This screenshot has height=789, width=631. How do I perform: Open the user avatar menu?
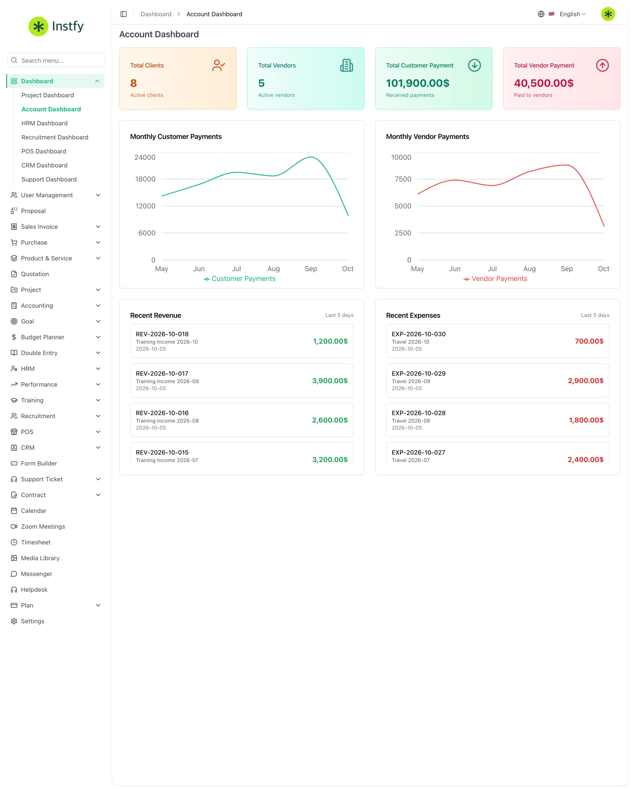coord(608,14)
